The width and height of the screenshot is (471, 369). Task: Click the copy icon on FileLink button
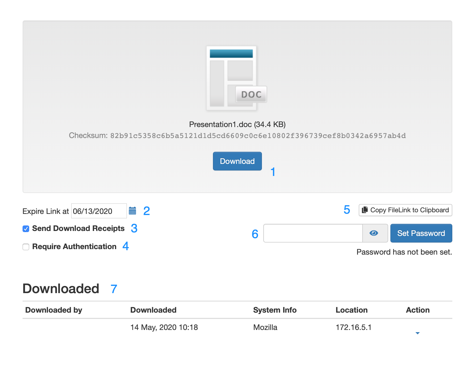coord(365,210)
